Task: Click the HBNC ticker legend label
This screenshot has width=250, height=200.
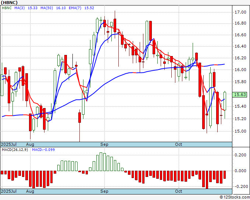Action: tap(7, 8)
